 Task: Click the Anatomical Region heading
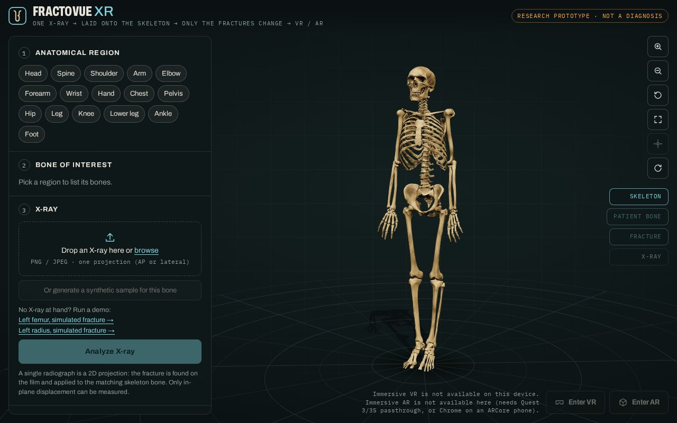(x=77, y=53)
